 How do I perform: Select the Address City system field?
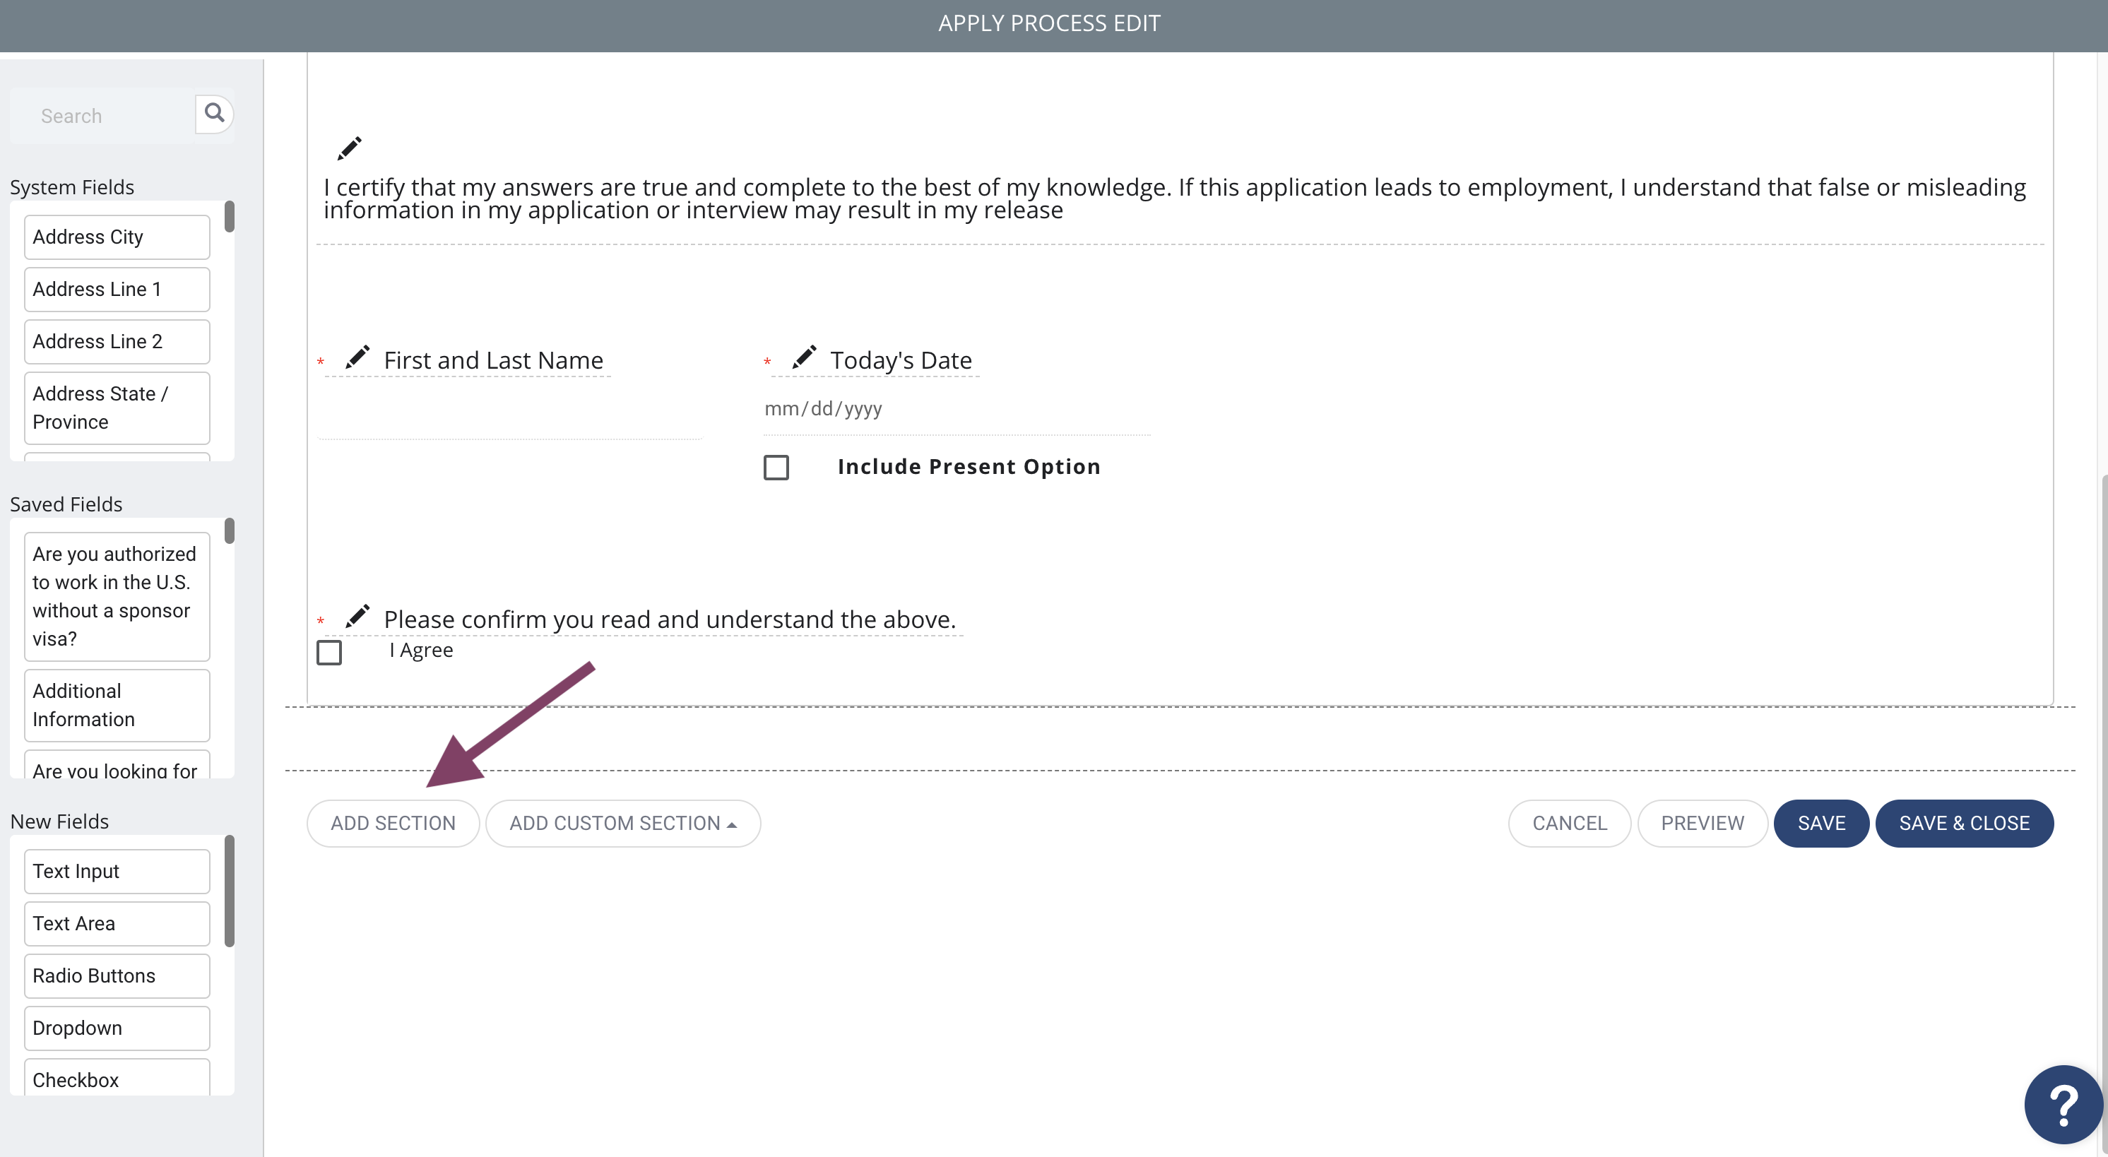click(117, 237)
